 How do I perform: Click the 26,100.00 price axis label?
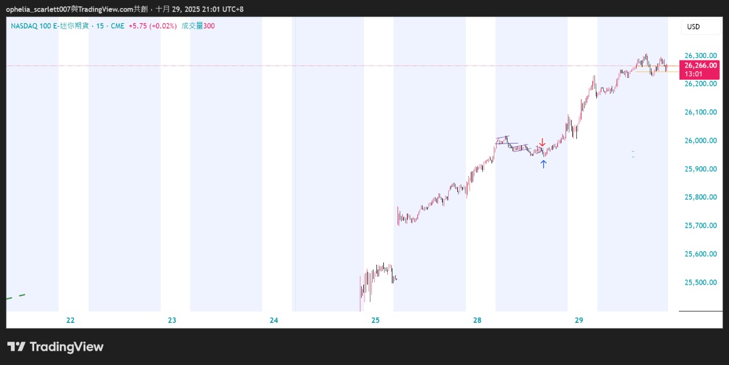[700, 112]
